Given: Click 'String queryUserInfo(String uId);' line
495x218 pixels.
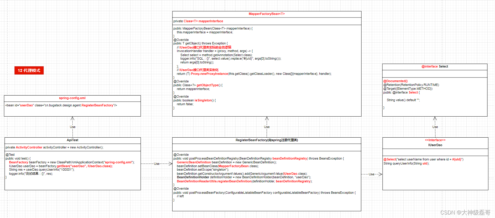Looking at the screenshot, I should click(407, 164).
